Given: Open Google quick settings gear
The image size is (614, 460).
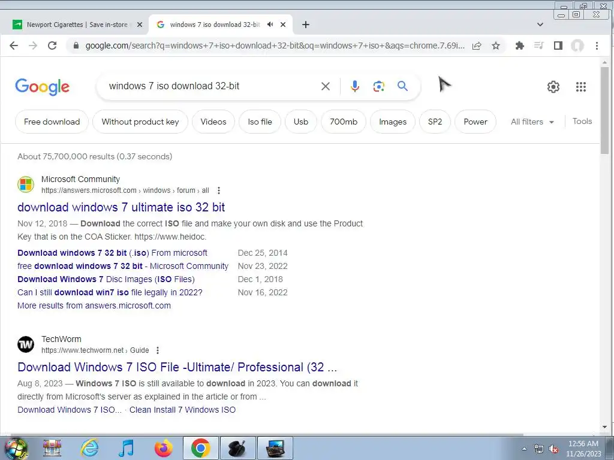Looking at the screenshot, I should point(553,87).
